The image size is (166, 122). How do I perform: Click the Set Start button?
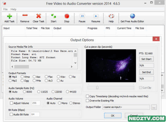(x=146, y=59)
